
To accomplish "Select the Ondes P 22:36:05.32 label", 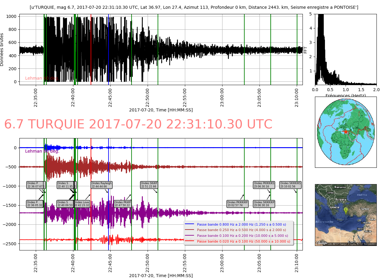I will 35,204.
